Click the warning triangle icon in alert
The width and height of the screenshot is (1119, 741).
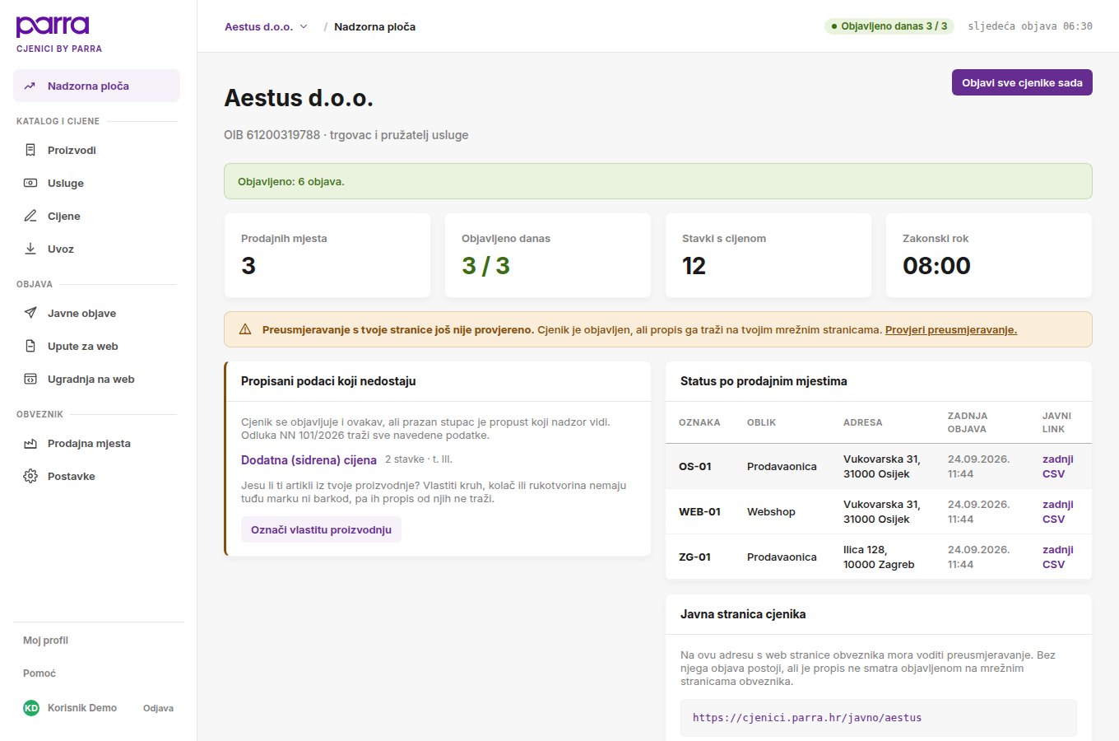(x=245, y=329)
